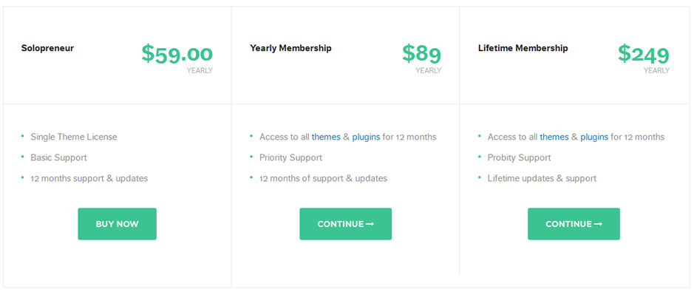Click the Solopreneur BUY NOW button
This screenshot has height=292, width=694.
pos(118,224)
